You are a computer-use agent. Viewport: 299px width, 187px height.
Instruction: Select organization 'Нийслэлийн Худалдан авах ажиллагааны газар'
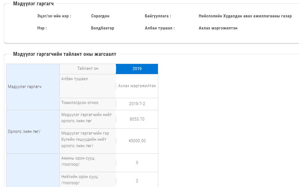(245, 16)
